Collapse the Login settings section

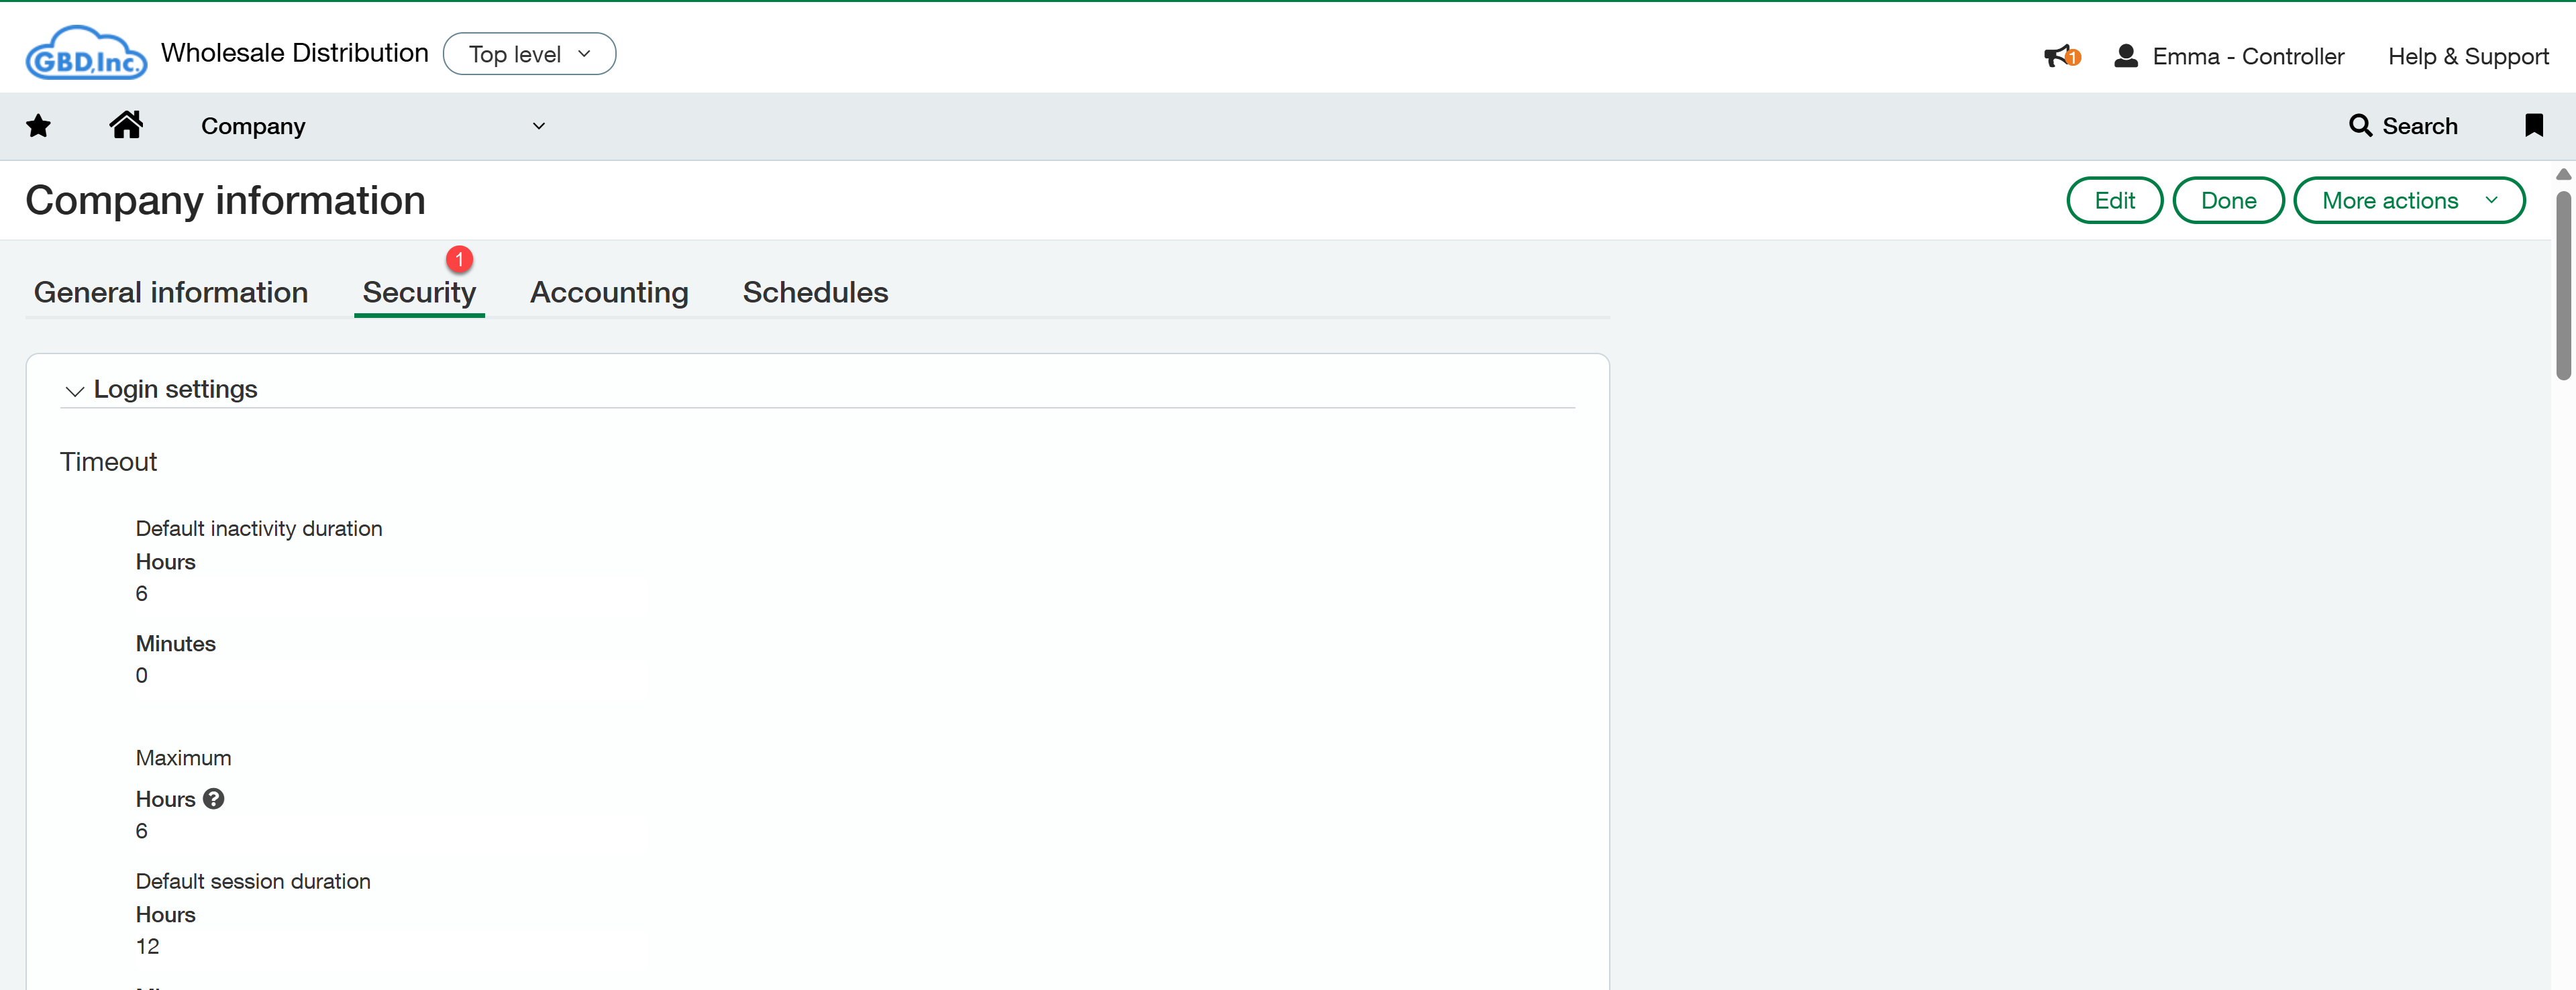click(x=74, y=390)
